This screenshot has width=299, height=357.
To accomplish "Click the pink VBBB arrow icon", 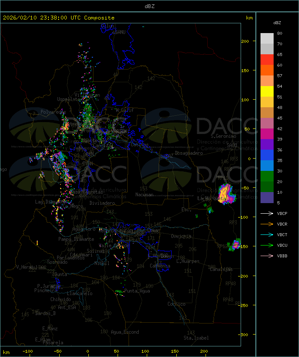I will click(267, 256).
